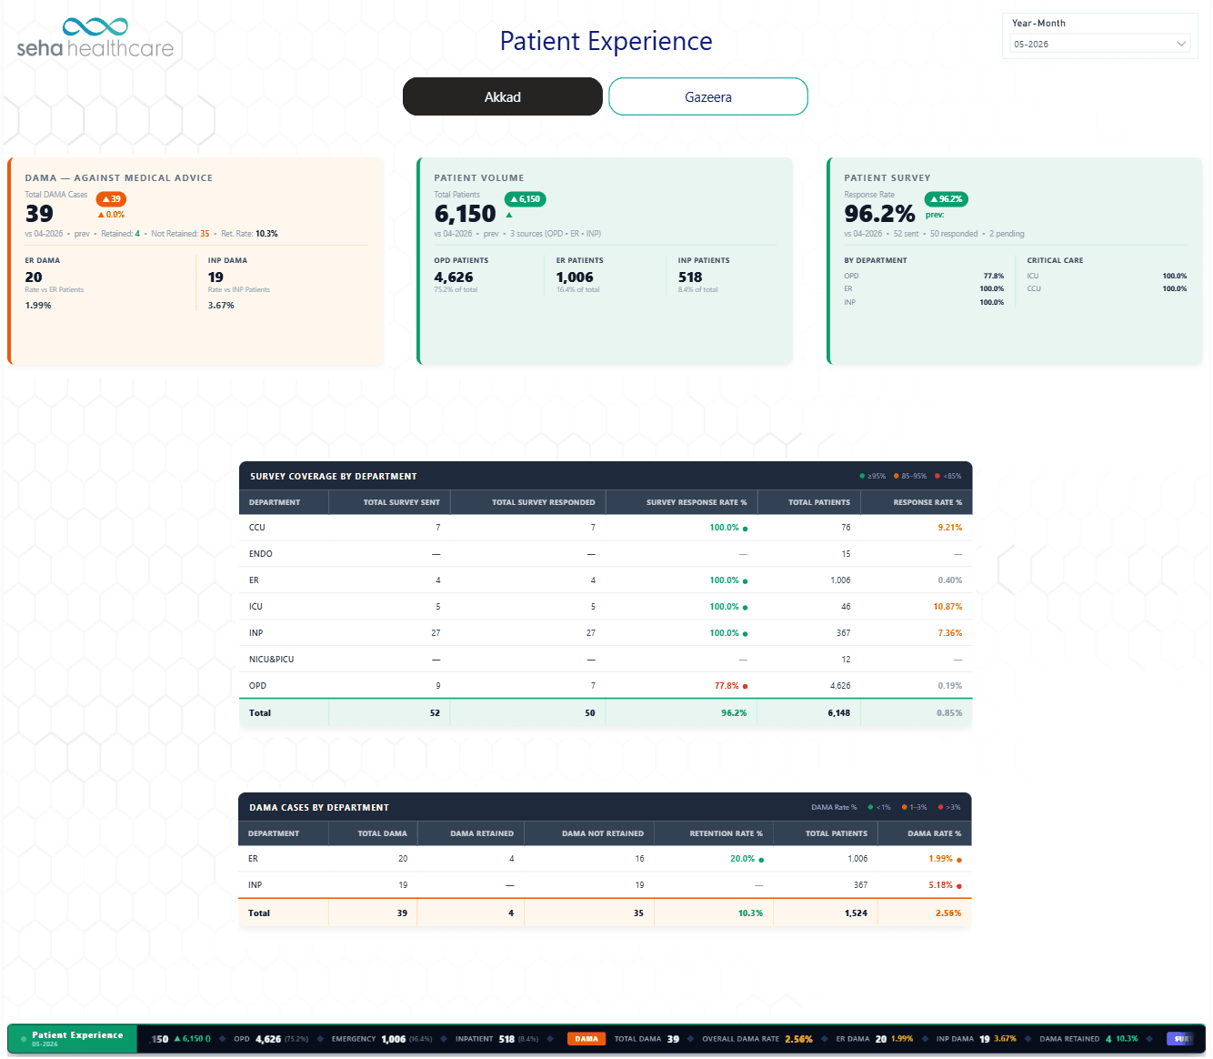Click the INP Patients value 518
The height and width of the screenshot is (1059, 1213).
pos(690,277)
